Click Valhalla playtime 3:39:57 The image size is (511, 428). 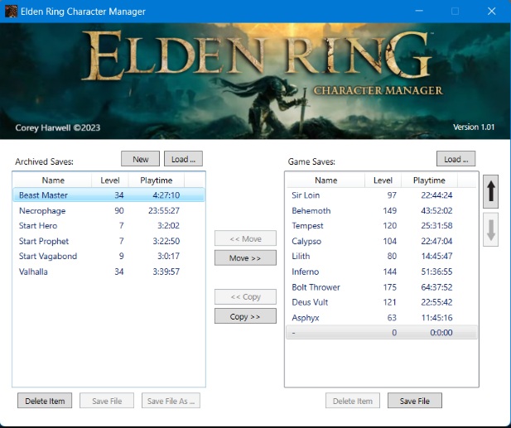pos(166,272)
